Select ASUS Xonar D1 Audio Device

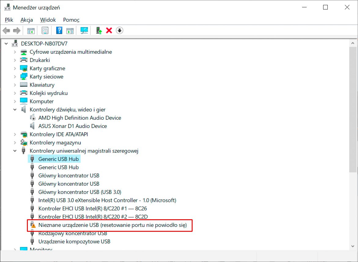(72, 126)
